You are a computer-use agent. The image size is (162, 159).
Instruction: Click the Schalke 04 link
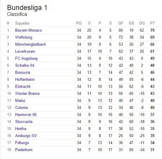click(x=24, y=65)
